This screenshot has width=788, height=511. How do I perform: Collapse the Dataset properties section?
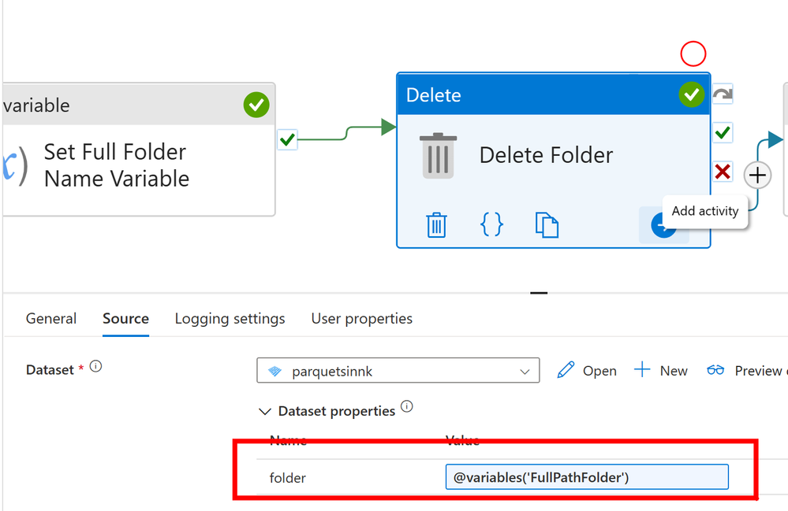point(265,412)
